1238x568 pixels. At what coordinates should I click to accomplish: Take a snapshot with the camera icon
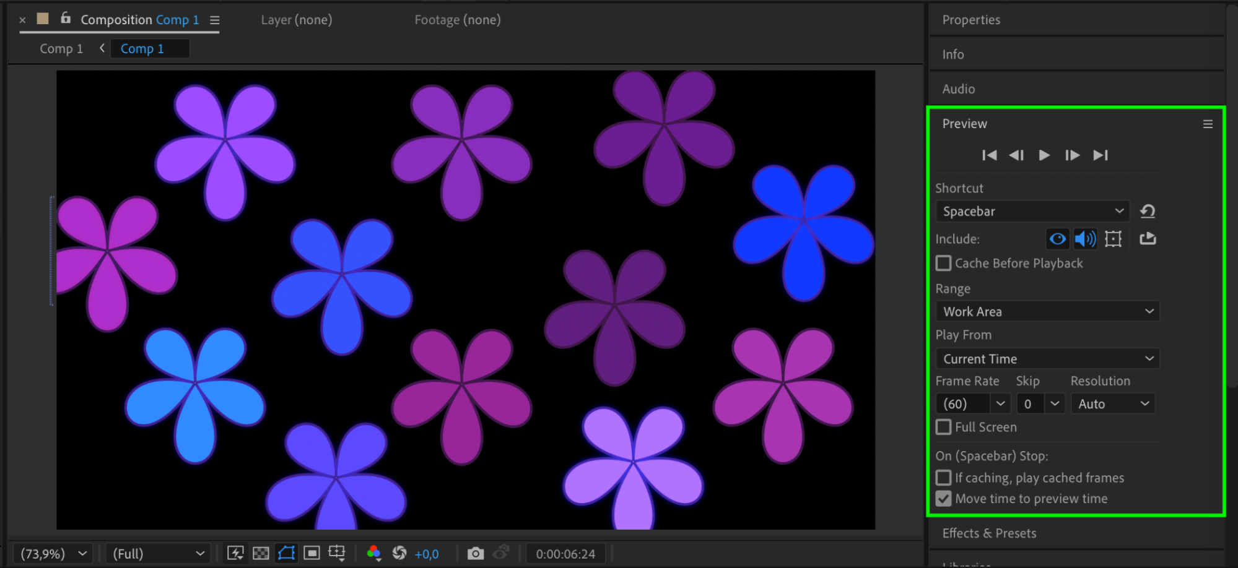pyautogui.click(x=475, y=553)
